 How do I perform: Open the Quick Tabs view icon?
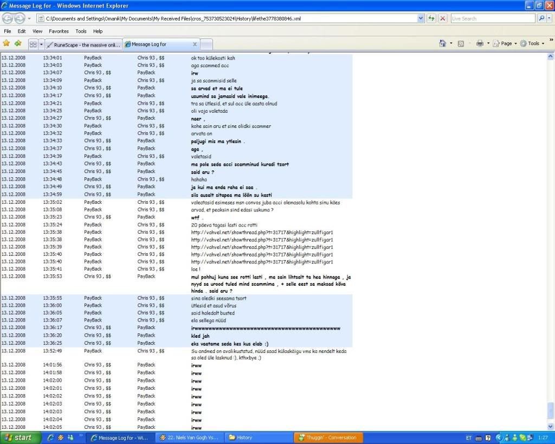coord(33,44)
